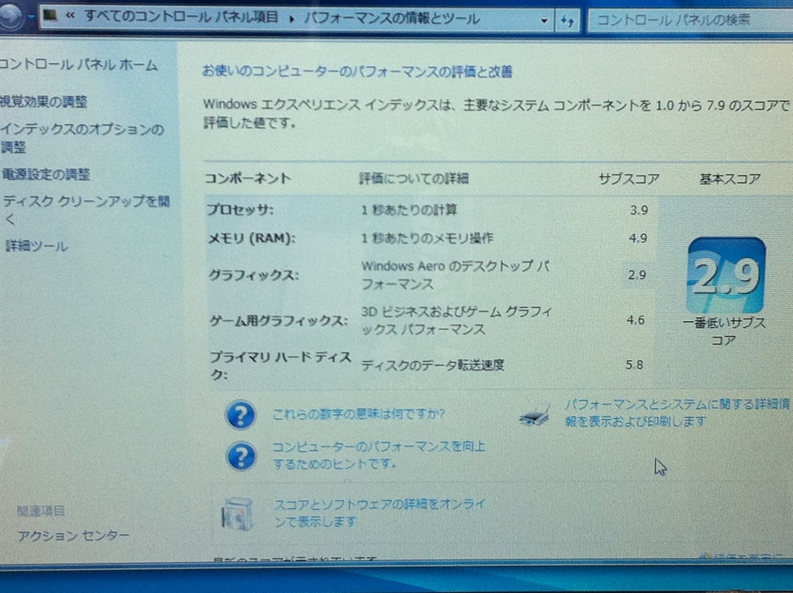Click help icon beside パフォーマンスを向上 hint
The width and height of the screenshot is (793, 593).
[242, 457]
